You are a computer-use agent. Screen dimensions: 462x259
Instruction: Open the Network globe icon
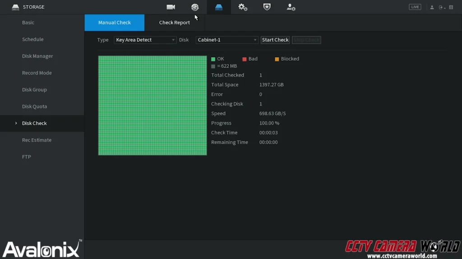195,7
